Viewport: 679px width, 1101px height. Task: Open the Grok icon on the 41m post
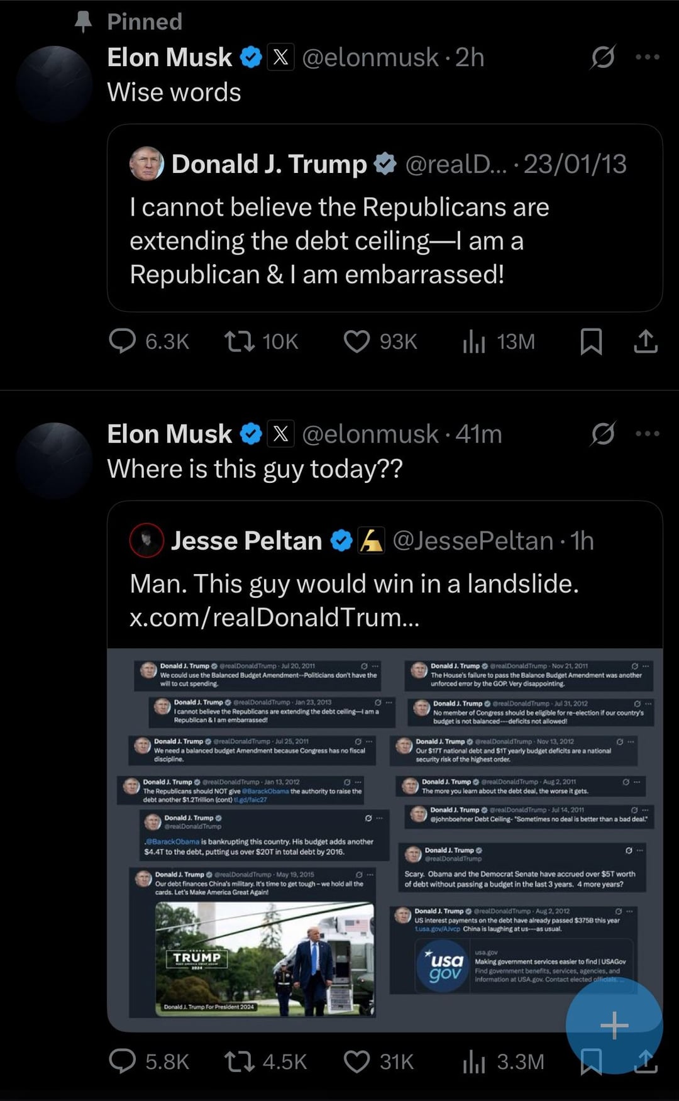pyautogui.click(x=603, y=434)
